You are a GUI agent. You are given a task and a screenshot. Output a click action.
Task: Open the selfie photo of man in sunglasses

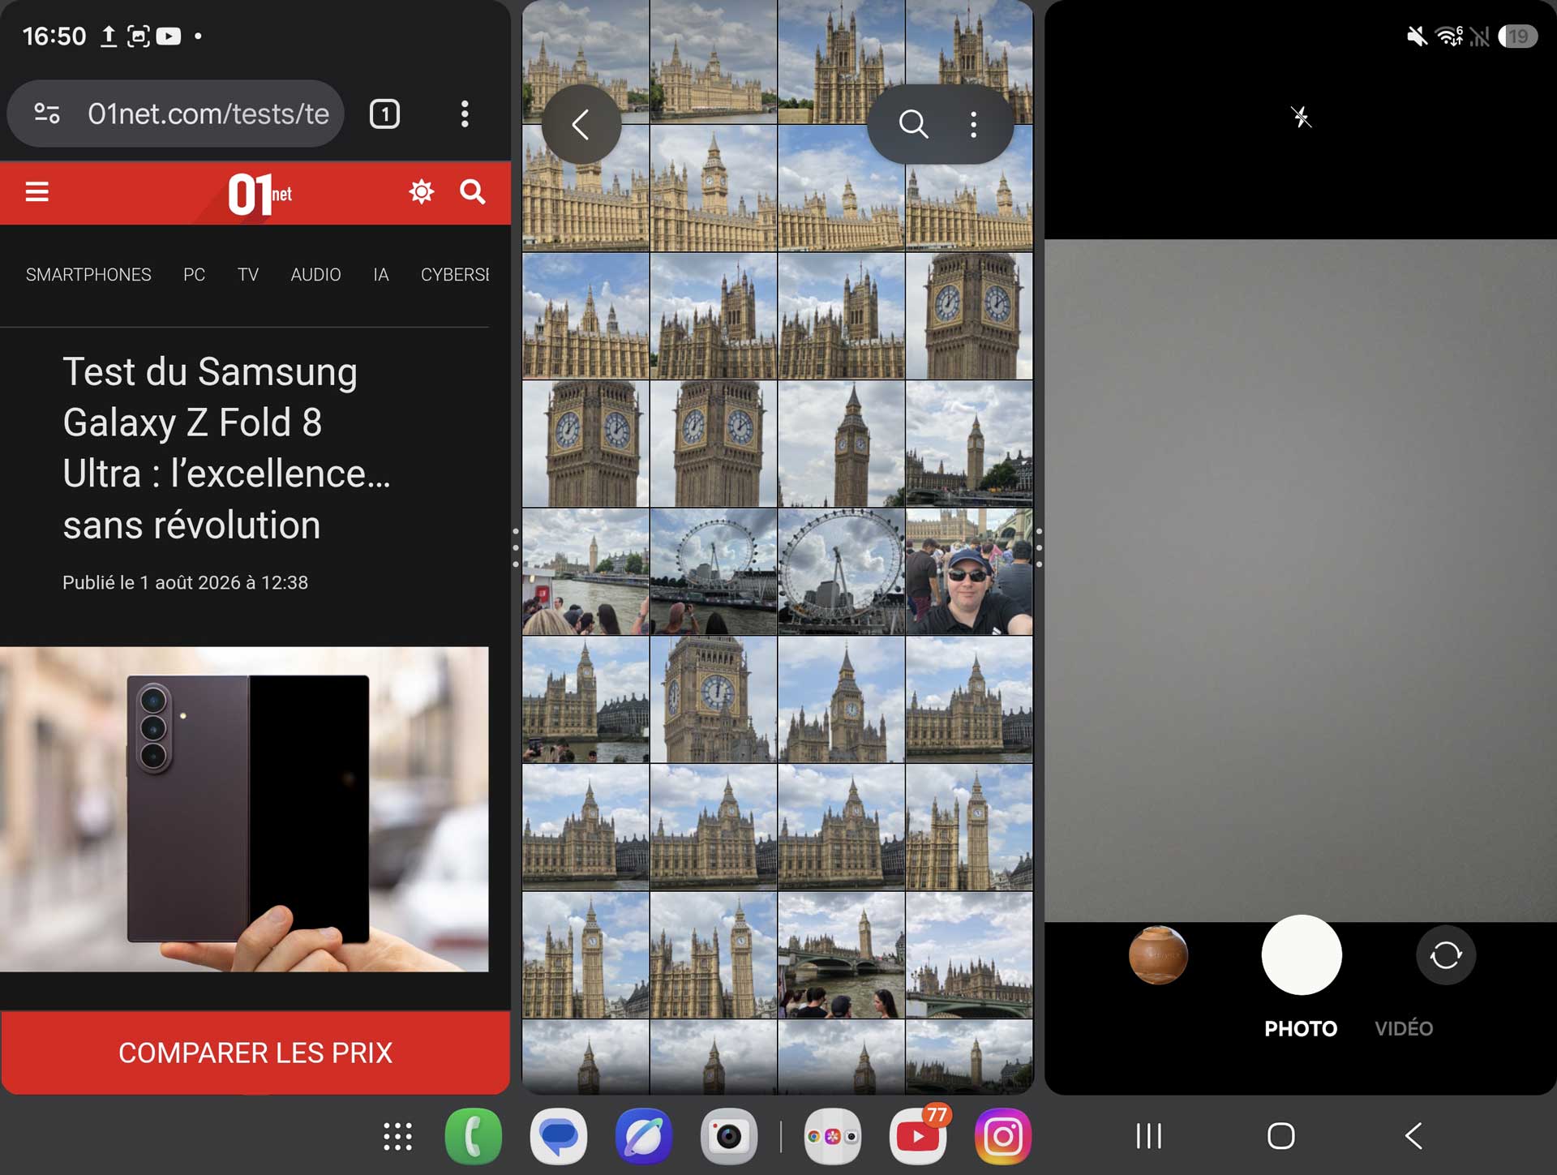(x=969, y=572)
